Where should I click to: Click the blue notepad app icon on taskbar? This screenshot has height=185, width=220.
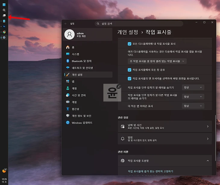click(x=4, y=21)
